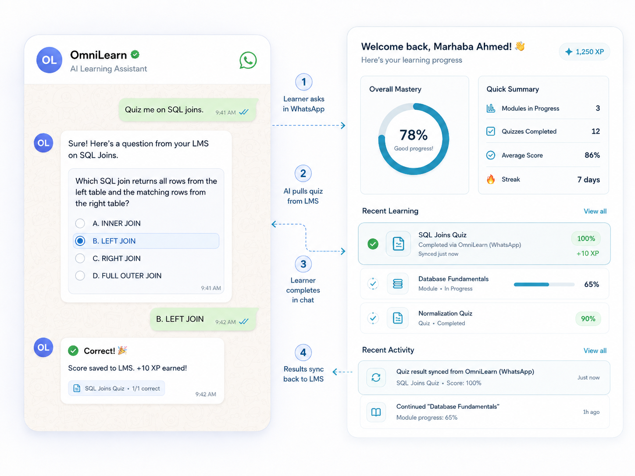
Task: Click the "Score saved to LMS. +10 XP earned!" text
Action: pos(128,368)
